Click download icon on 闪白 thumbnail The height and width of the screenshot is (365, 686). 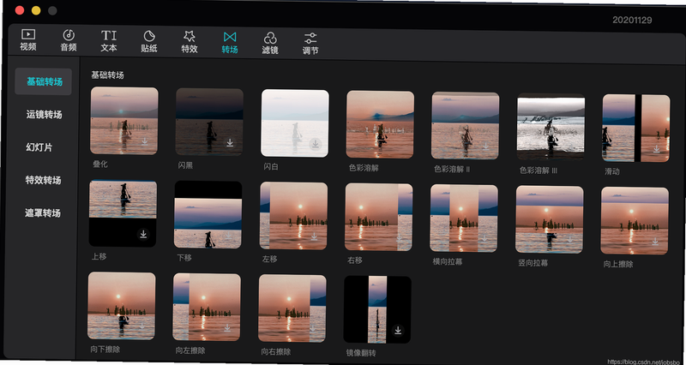315,143
